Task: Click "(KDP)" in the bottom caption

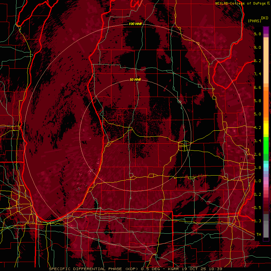Action: point(132,269)
